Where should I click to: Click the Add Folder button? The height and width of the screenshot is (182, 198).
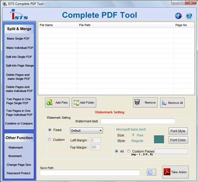click(x=84, y=102)
